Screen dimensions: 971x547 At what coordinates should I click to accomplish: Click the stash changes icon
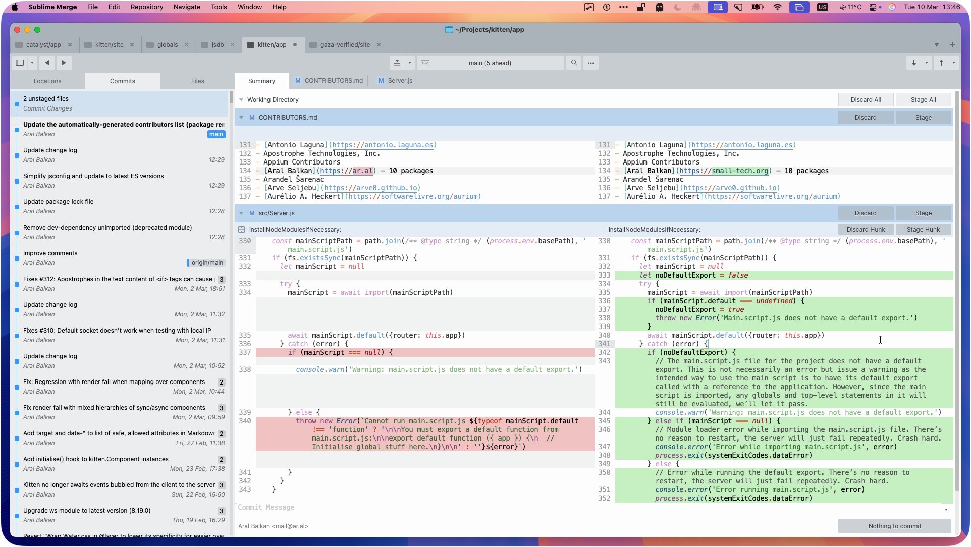pos(397,63)
